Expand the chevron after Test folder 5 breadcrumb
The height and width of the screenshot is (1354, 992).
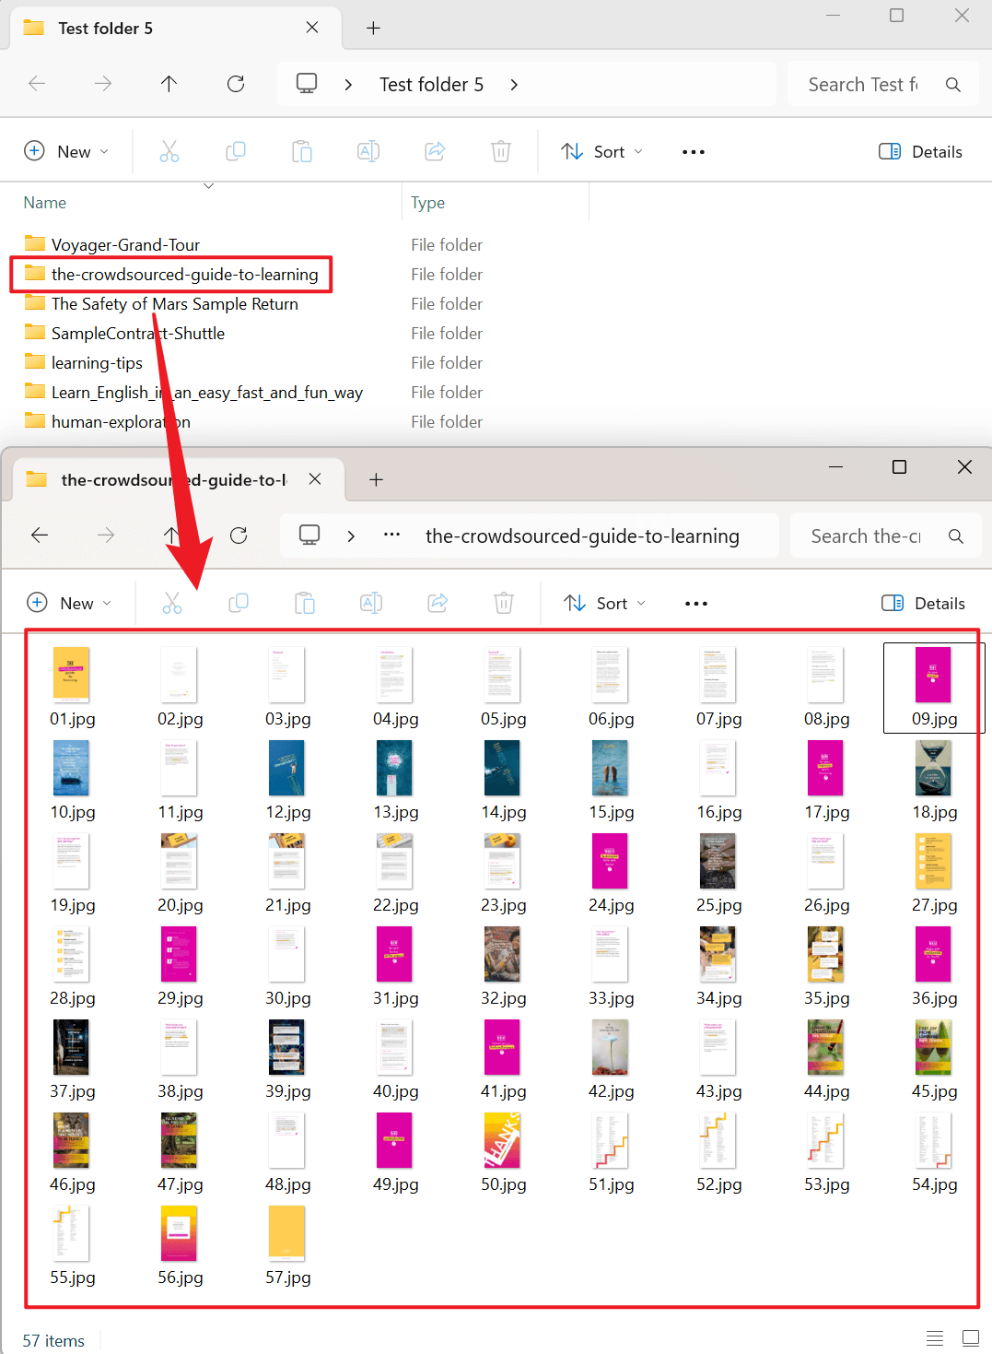pos(514,84)
